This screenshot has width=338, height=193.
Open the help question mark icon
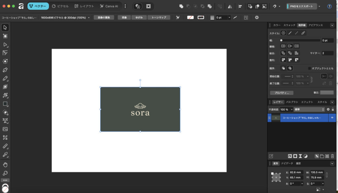329,6
